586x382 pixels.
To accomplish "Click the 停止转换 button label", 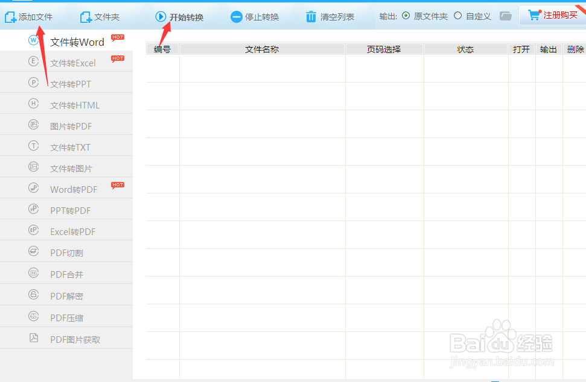I will [x=262, y=17].
